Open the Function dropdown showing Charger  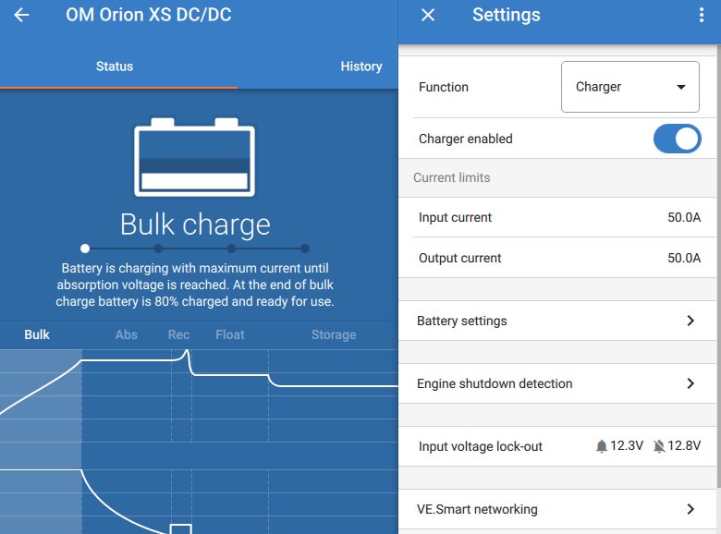click(x=630, y=87)
